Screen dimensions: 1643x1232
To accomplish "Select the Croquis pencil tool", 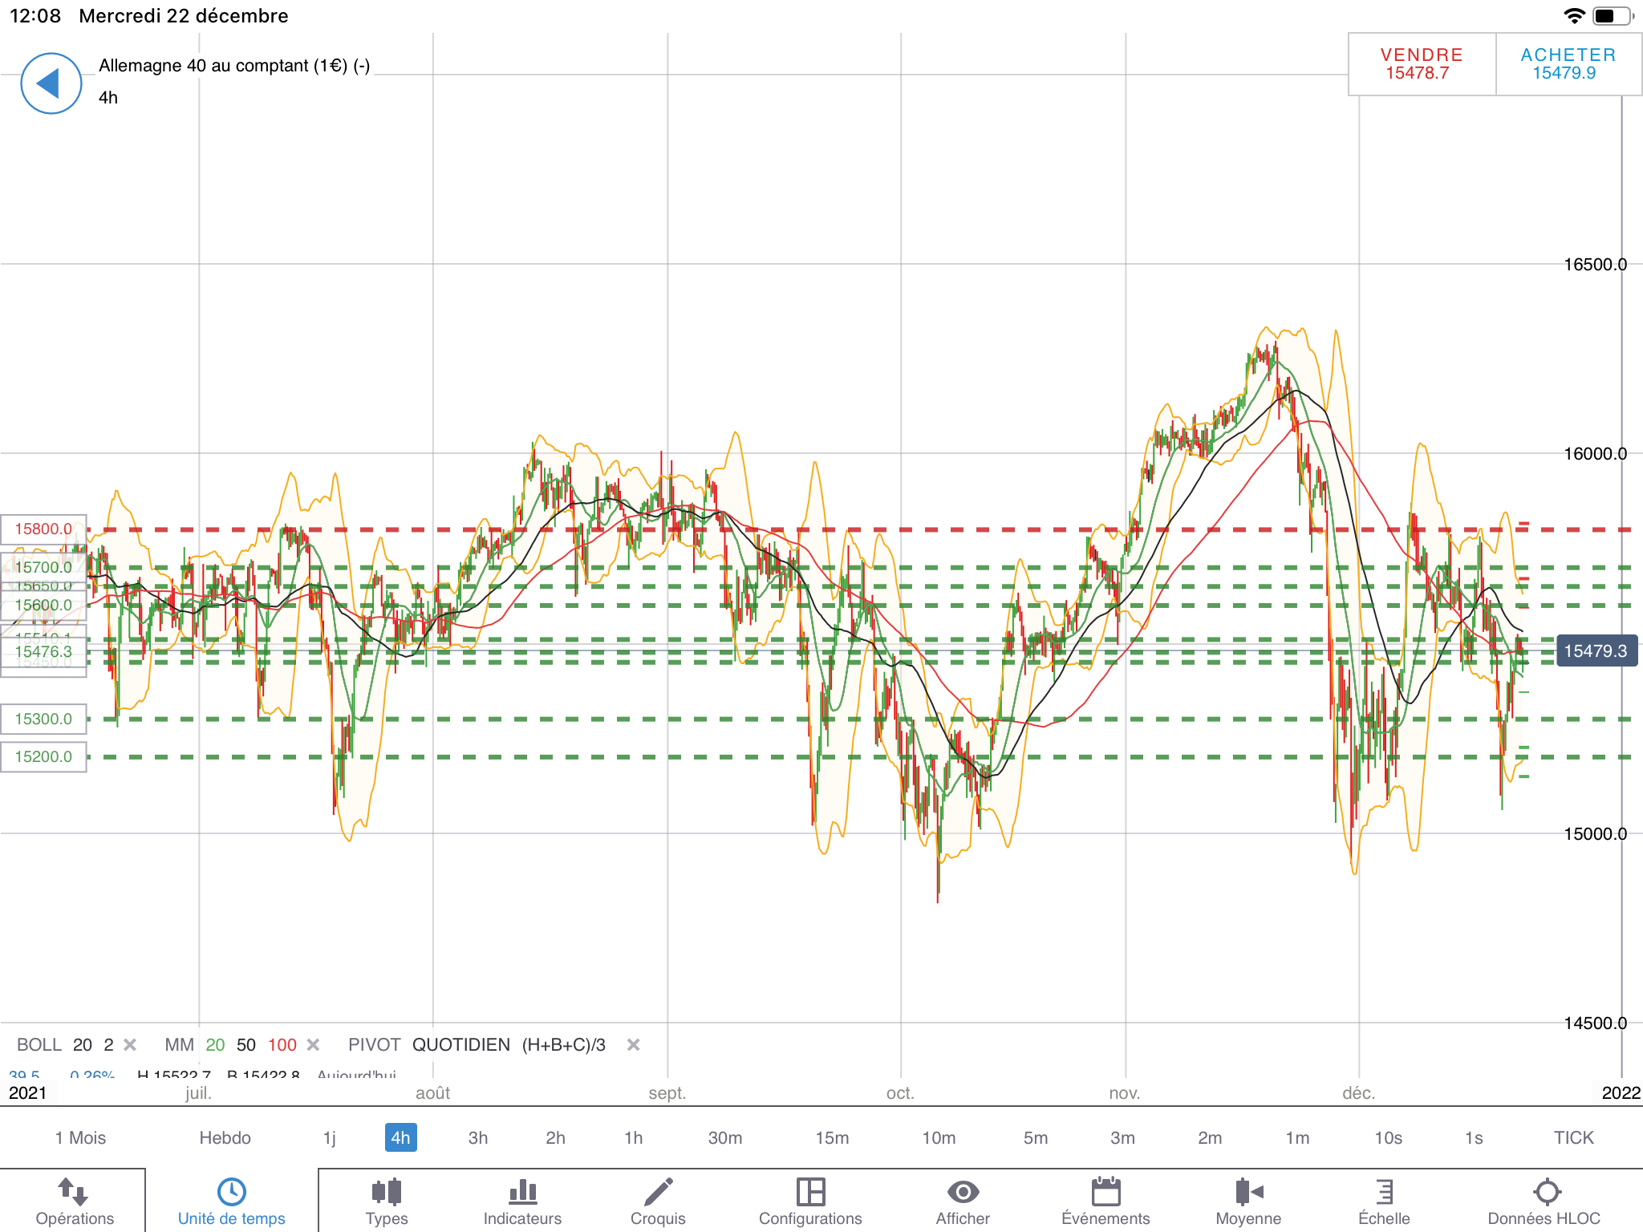I will point(658,1192).
